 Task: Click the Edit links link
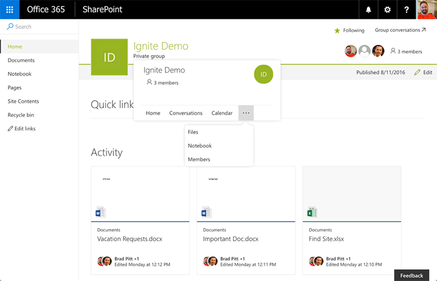(25, 128)
